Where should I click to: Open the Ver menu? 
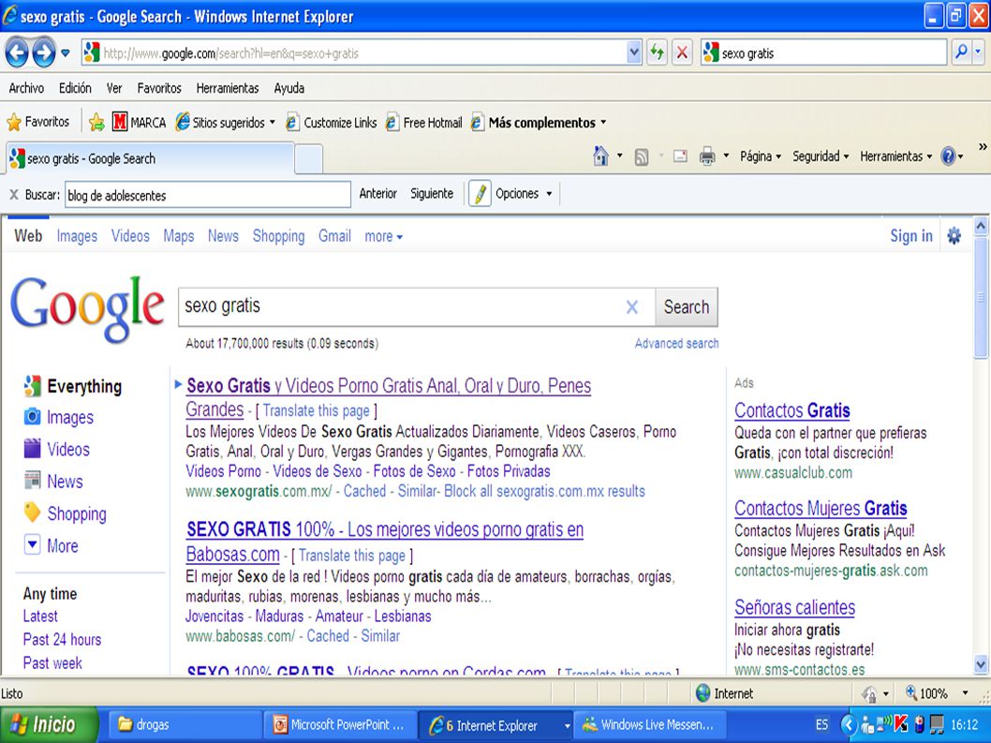(114, 88)
